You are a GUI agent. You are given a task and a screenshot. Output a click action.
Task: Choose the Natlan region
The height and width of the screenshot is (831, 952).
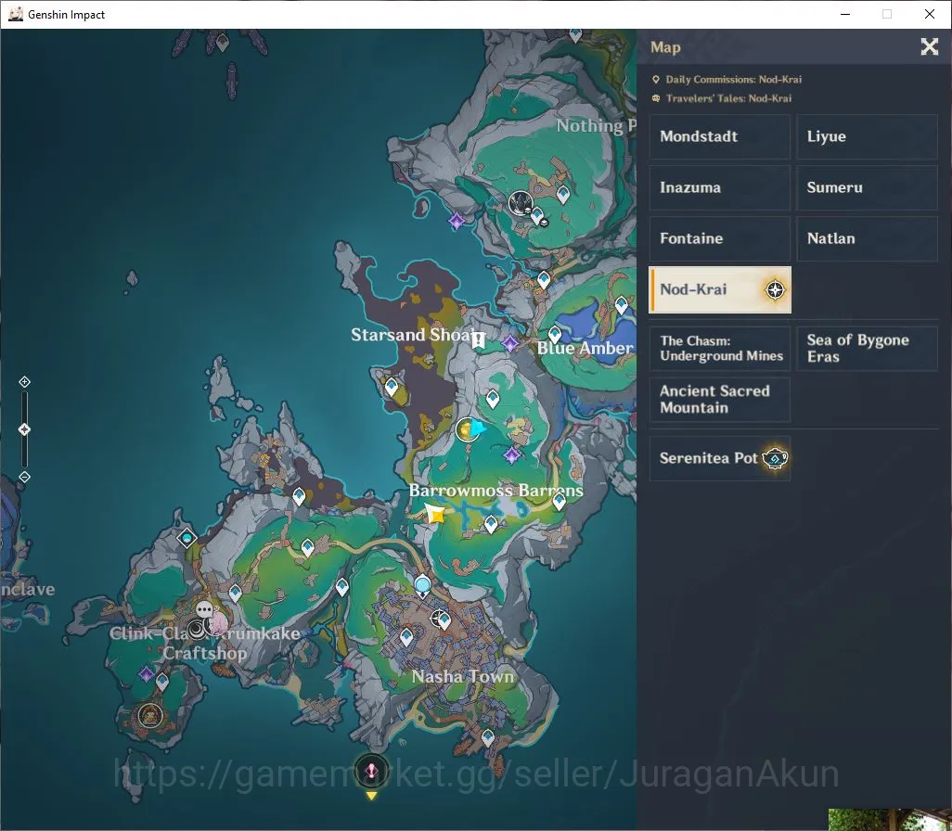867,238
